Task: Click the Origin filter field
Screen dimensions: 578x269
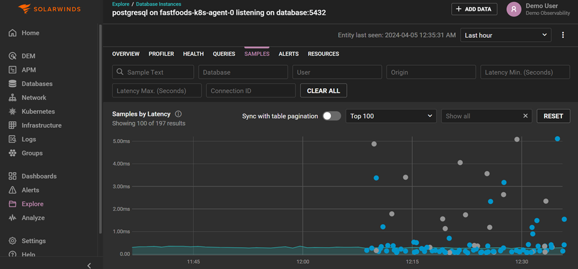Action: (431, 72)
